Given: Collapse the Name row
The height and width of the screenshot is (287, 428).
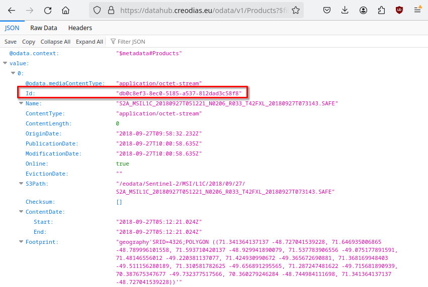Looking at the screenshot, I should click(21, 103).
